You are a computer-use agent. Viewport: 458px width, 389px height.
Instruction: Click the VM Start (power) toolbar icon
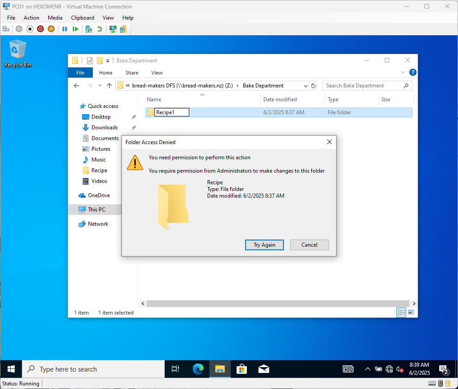coord(19,29)
